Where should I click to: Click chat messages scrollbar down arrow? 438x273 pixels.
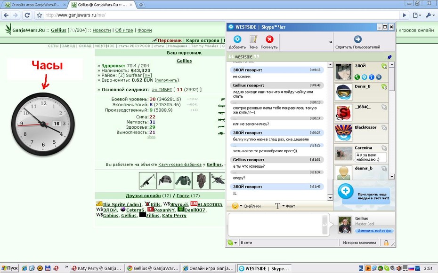330,198
